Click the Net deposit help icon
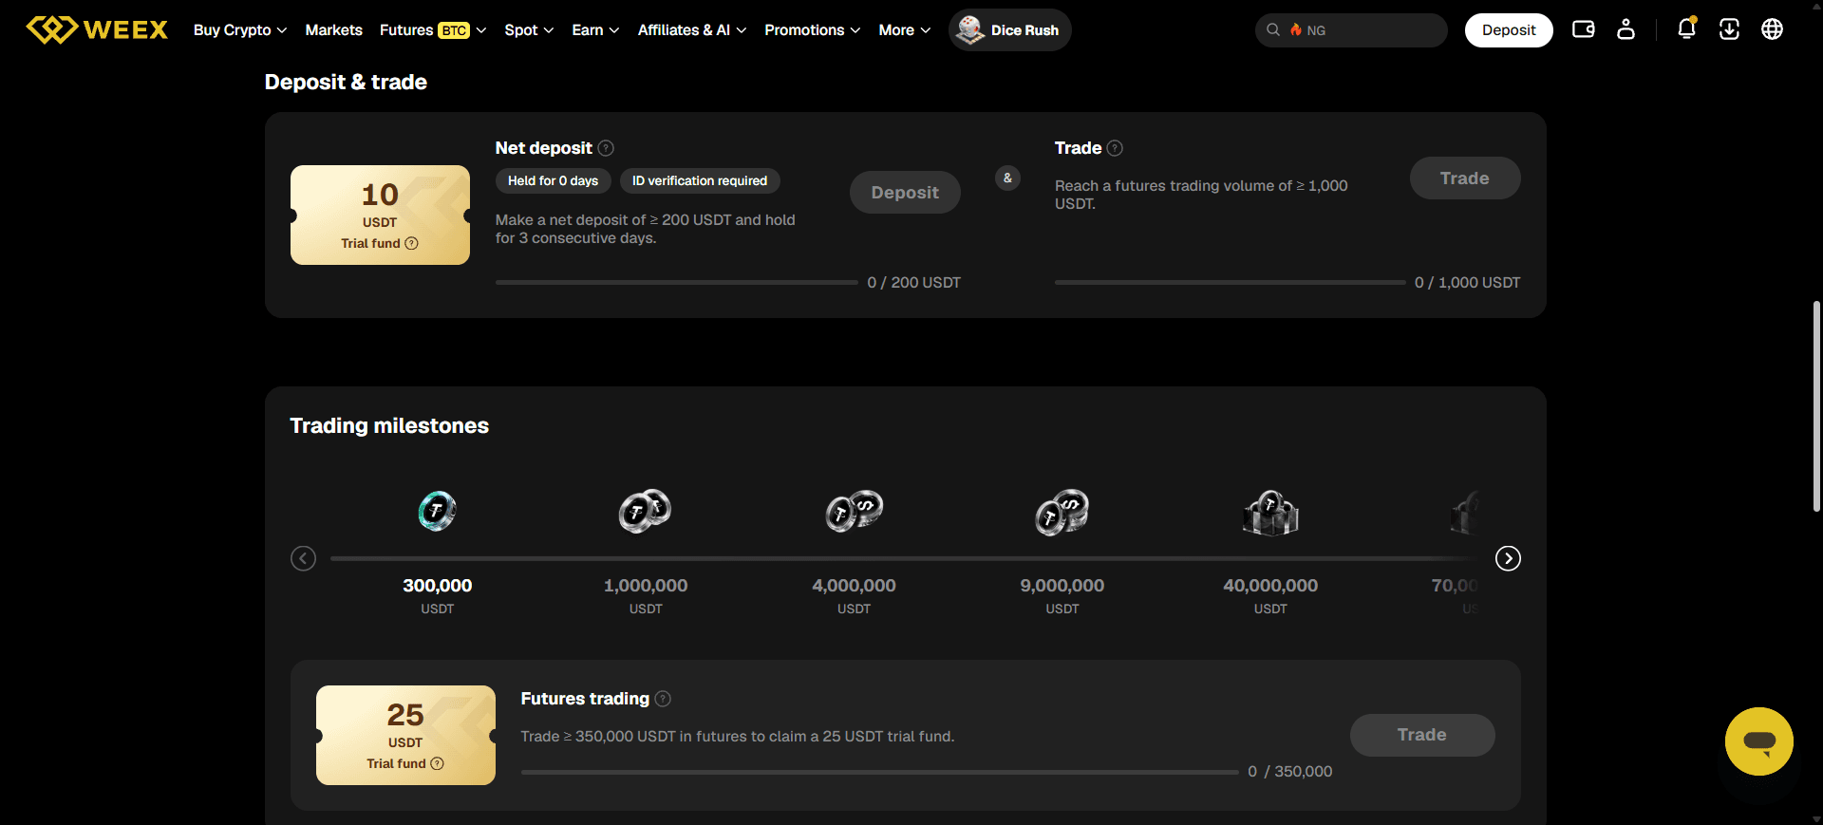The image size is (1823, 825). pos(606,148)
